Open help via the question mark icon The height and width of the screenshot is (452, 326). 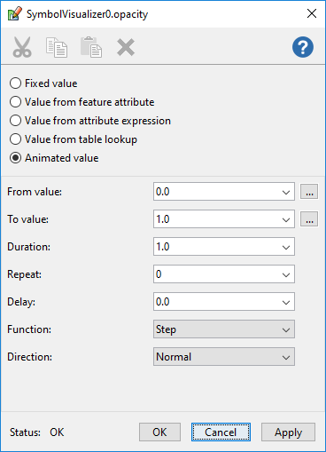pos(303,47)
